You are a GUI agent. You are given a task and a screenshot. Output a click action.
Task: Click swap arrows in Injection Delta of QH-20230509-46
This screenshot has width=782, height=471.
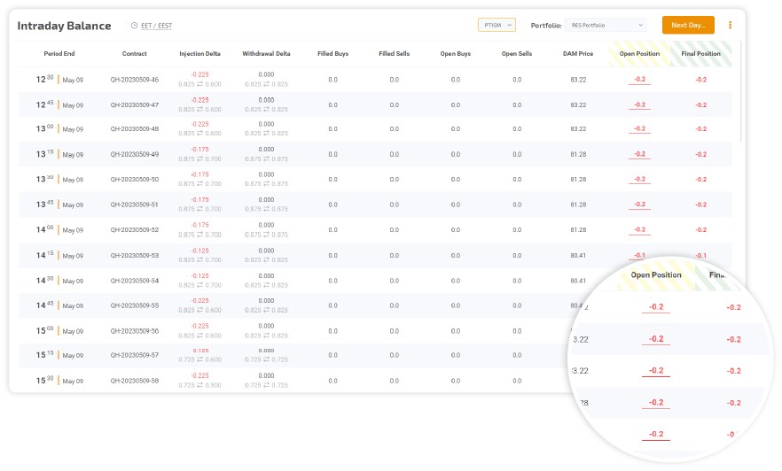point(199,84)
